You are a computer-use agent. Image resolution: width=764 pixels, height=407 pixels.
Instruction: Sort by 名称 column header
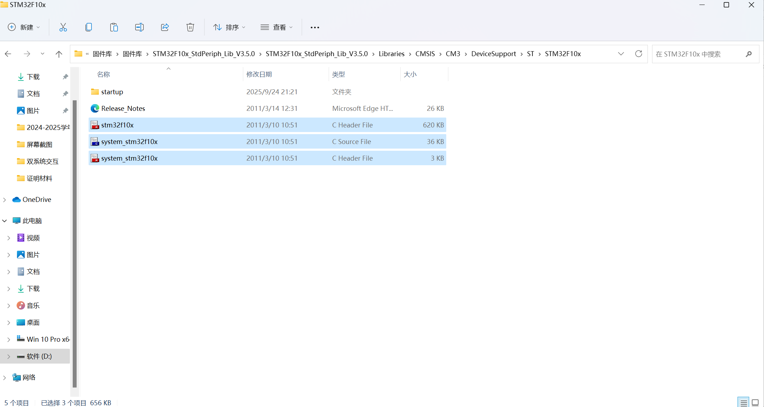click(103, 74)
